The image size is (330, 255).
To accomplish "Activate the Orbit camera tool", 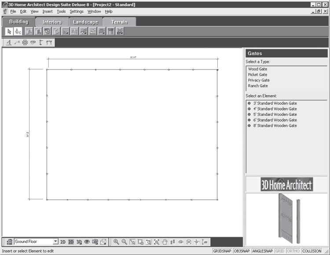I will tap(189, 242).
